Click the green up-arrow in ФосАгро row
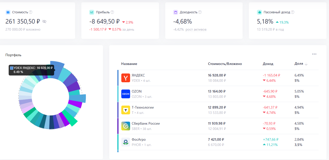Viewport: 329px width, 160px height. pos(264,145)
